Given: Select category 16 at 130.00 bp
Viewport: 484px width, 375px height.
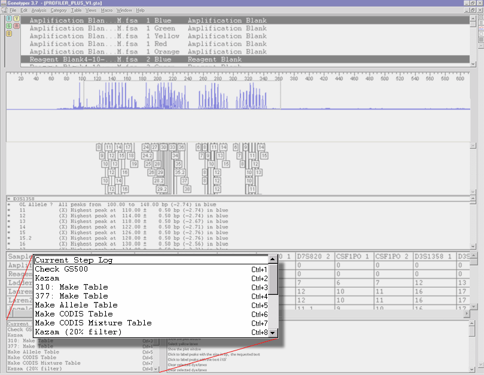Looking at the screenshot, I should pos(238,244).
